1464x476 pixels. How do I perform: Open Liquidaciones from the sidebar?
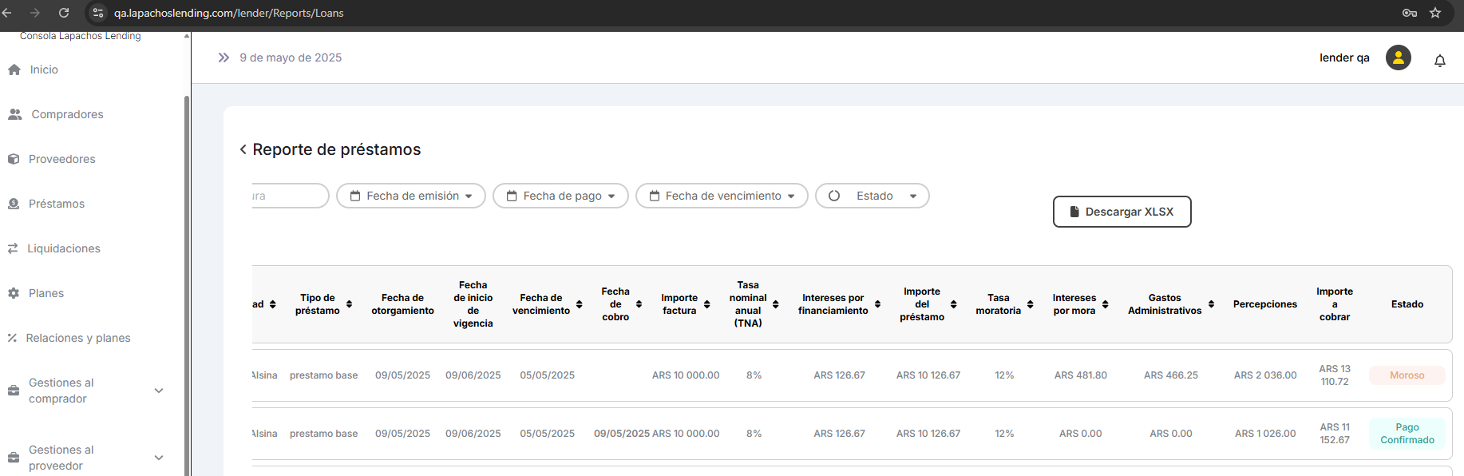[x=63, y=248]
